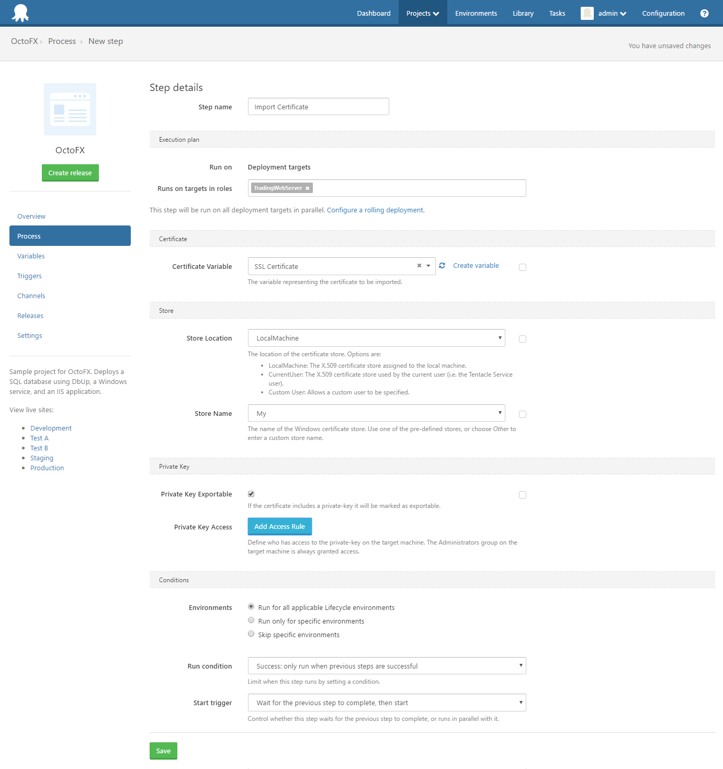Click inside the Step name field
The height and width of the screenshot is (769, 723).
(318, 106)
